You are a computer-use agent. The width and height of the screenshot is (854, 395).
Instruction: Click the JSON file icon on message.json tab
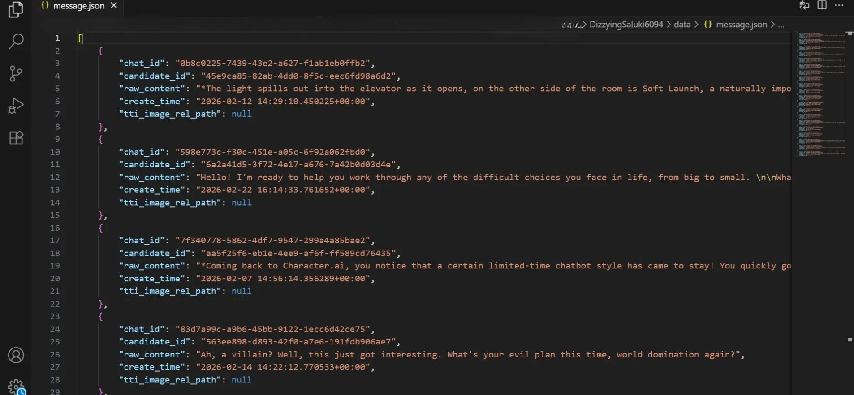click(x=45, y=5)
